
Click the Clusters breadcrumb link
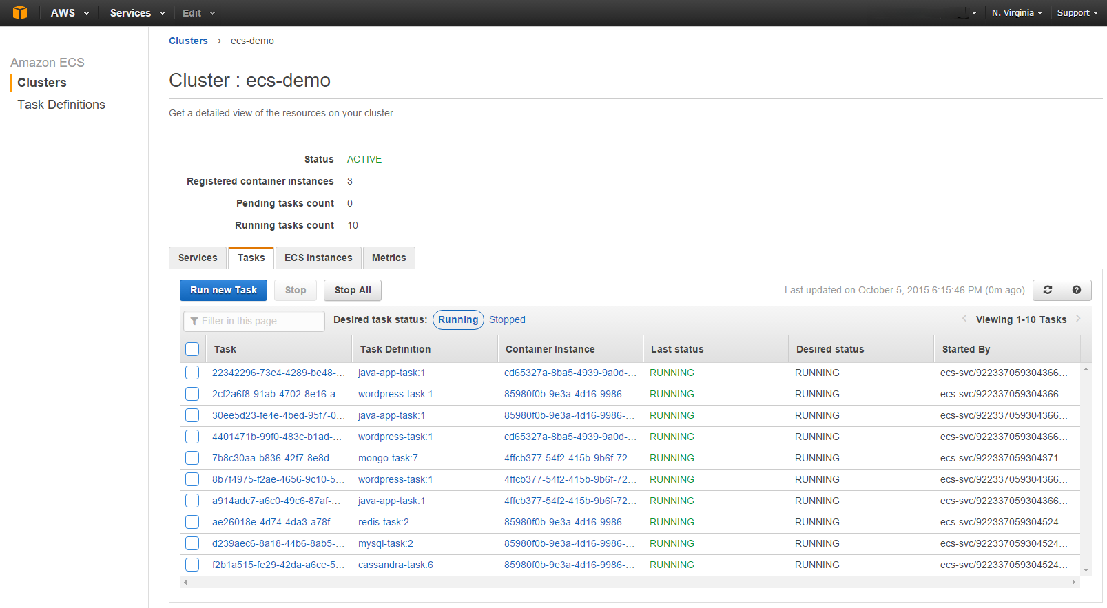coord(188,41)
